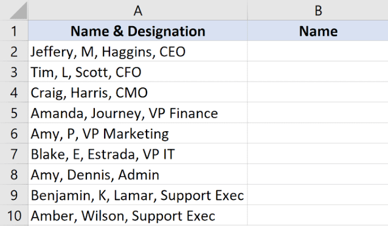
Task: Click the 'Name' header cell in column B
Action: point(317,30)
